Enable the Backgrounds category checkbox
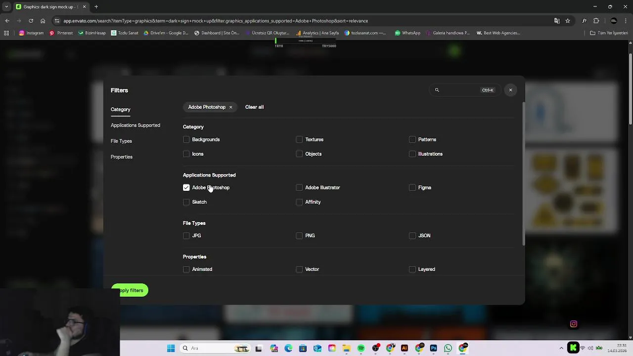 click(x=186, y=139)
